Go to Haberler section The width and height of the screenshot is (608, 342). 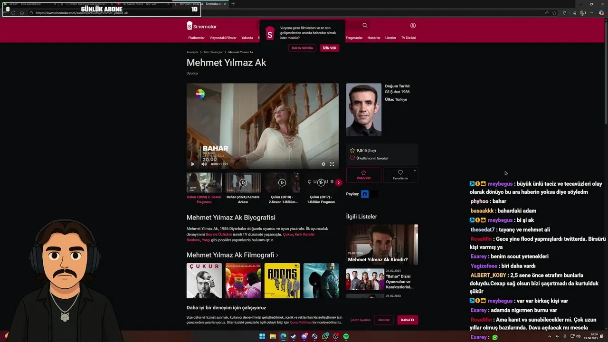tap(374, 38)
